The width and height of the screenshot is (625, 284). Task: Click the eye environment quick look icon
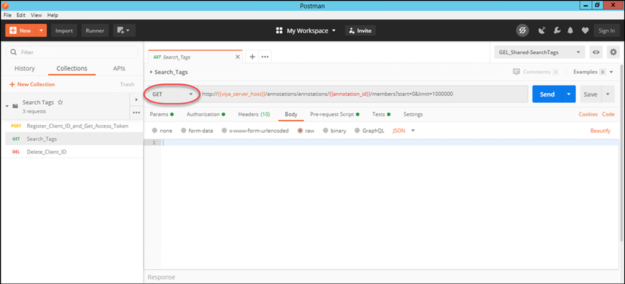[x=596, y=52]
